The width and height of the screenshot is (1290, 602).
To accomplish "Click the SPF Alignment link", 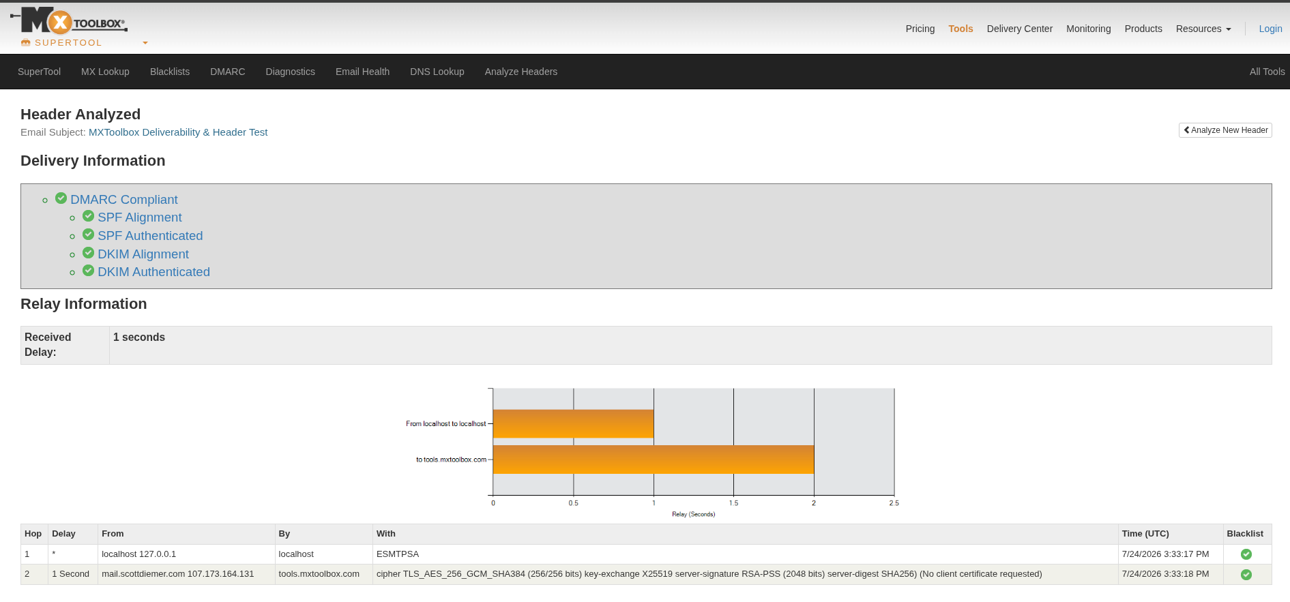I will coord(139,217).
